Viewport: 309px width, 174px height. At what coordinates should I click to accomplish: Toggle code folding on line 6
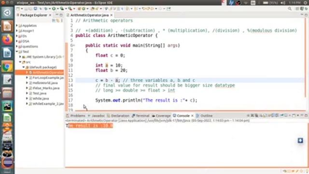pyautogui.click(x=74, y=45)
